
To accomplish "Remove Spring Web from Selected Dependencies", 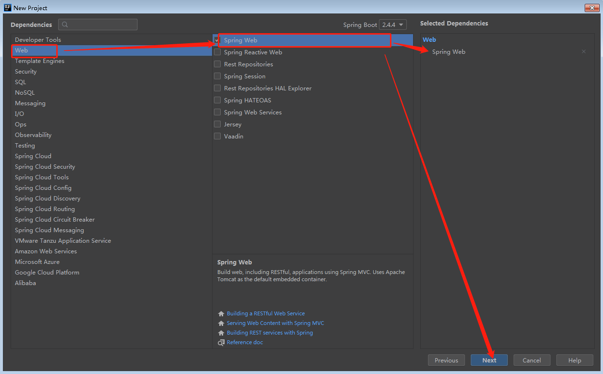I will point(584,51).
